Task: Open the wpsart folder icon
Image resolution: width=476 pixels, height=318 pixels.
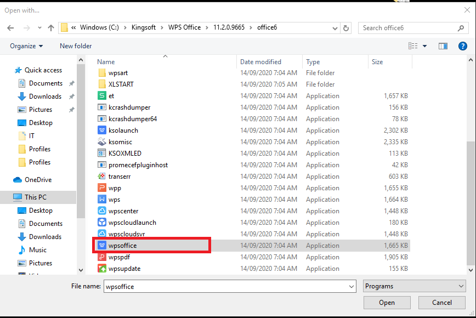Action: (x=102, y=73)
